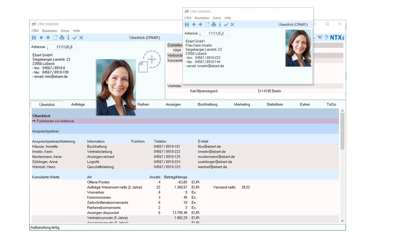Click the dashed circle plus add-copy icon
This screenshot has width=397, height=235.
point(150,61)
